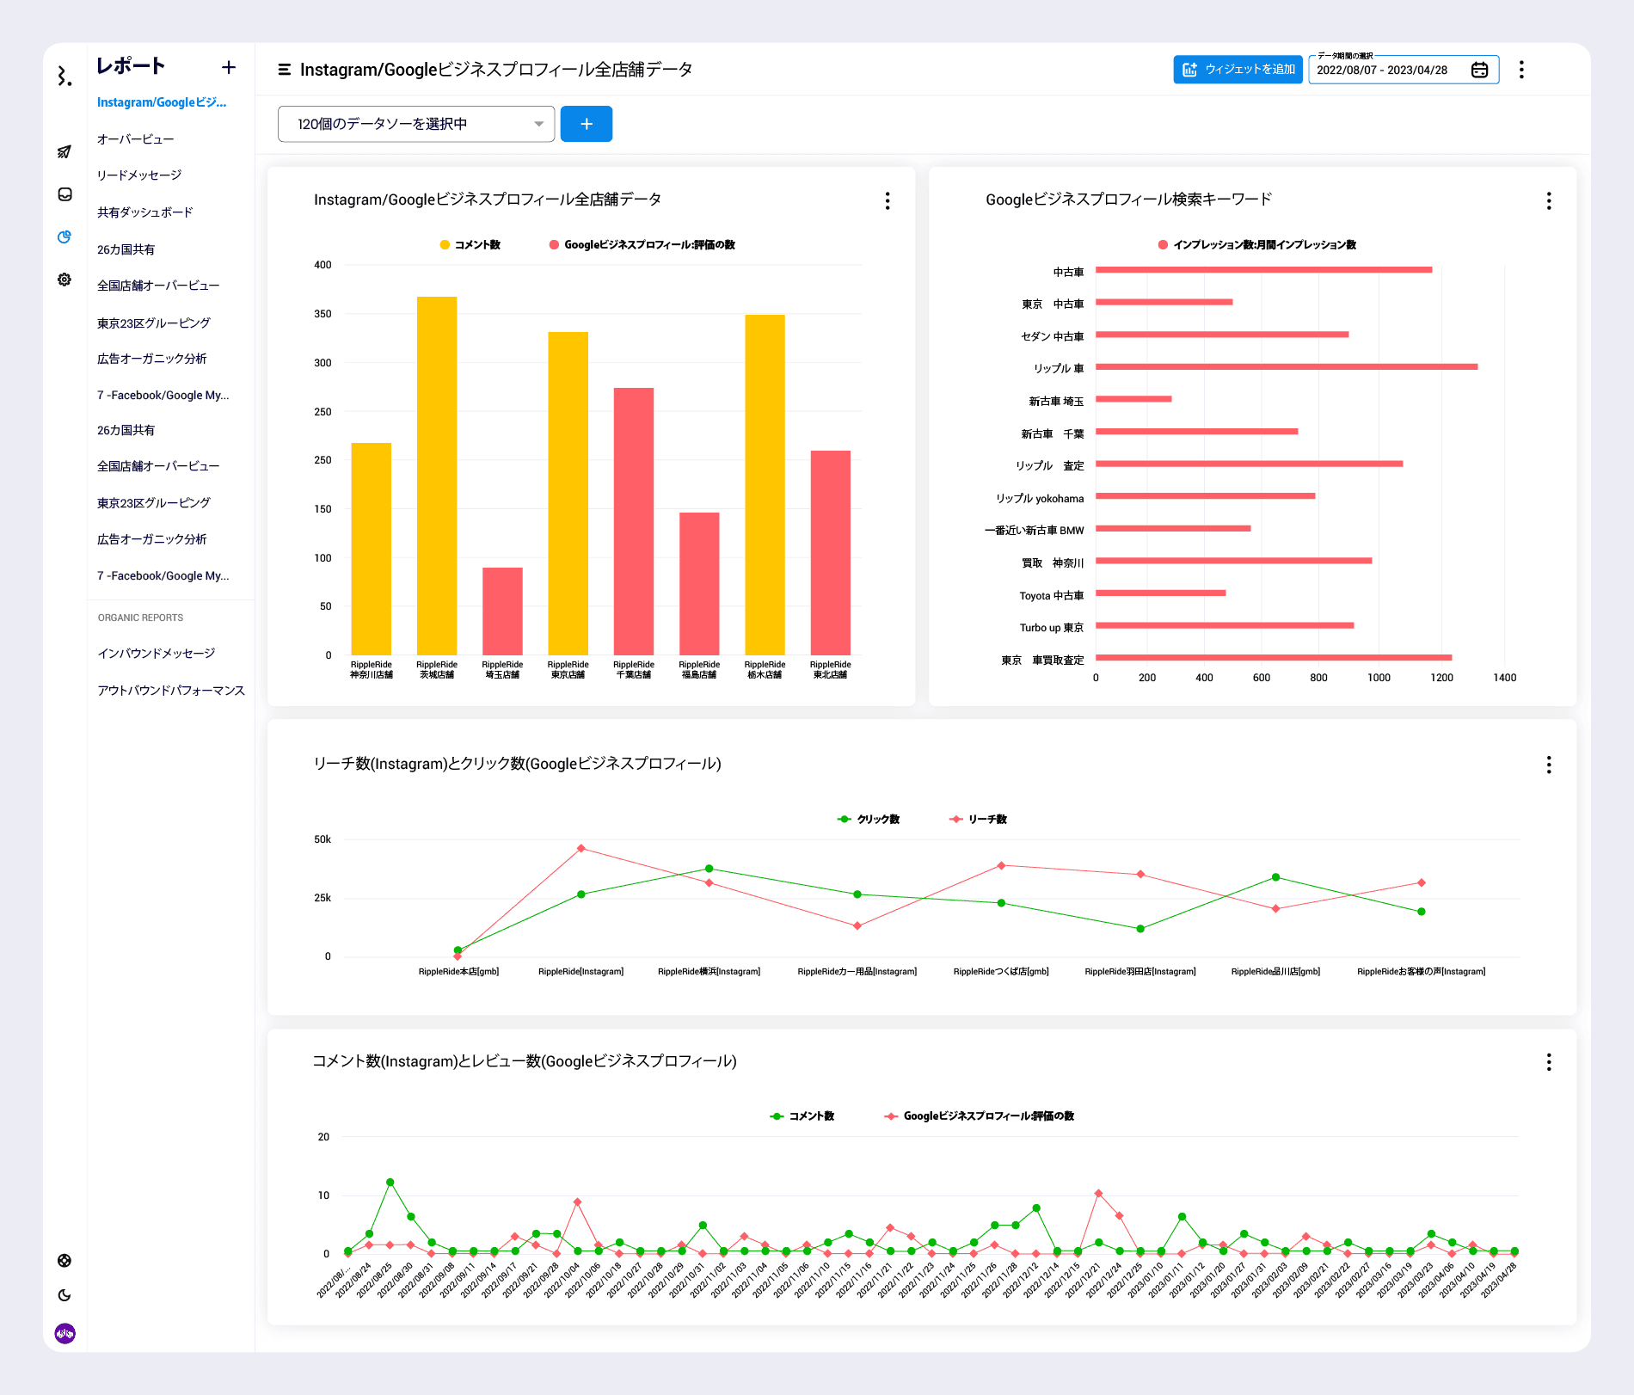This screenshot has width=1634, height=1395.
Task: Open the inbox icon in sidebar
Action: tap(64, 194)
